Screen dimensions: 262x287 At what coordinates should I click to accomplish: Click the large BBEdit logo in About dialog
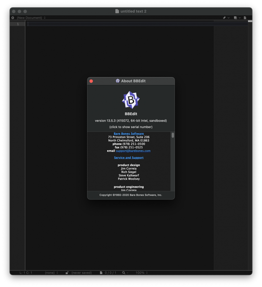tap(131, 100)
